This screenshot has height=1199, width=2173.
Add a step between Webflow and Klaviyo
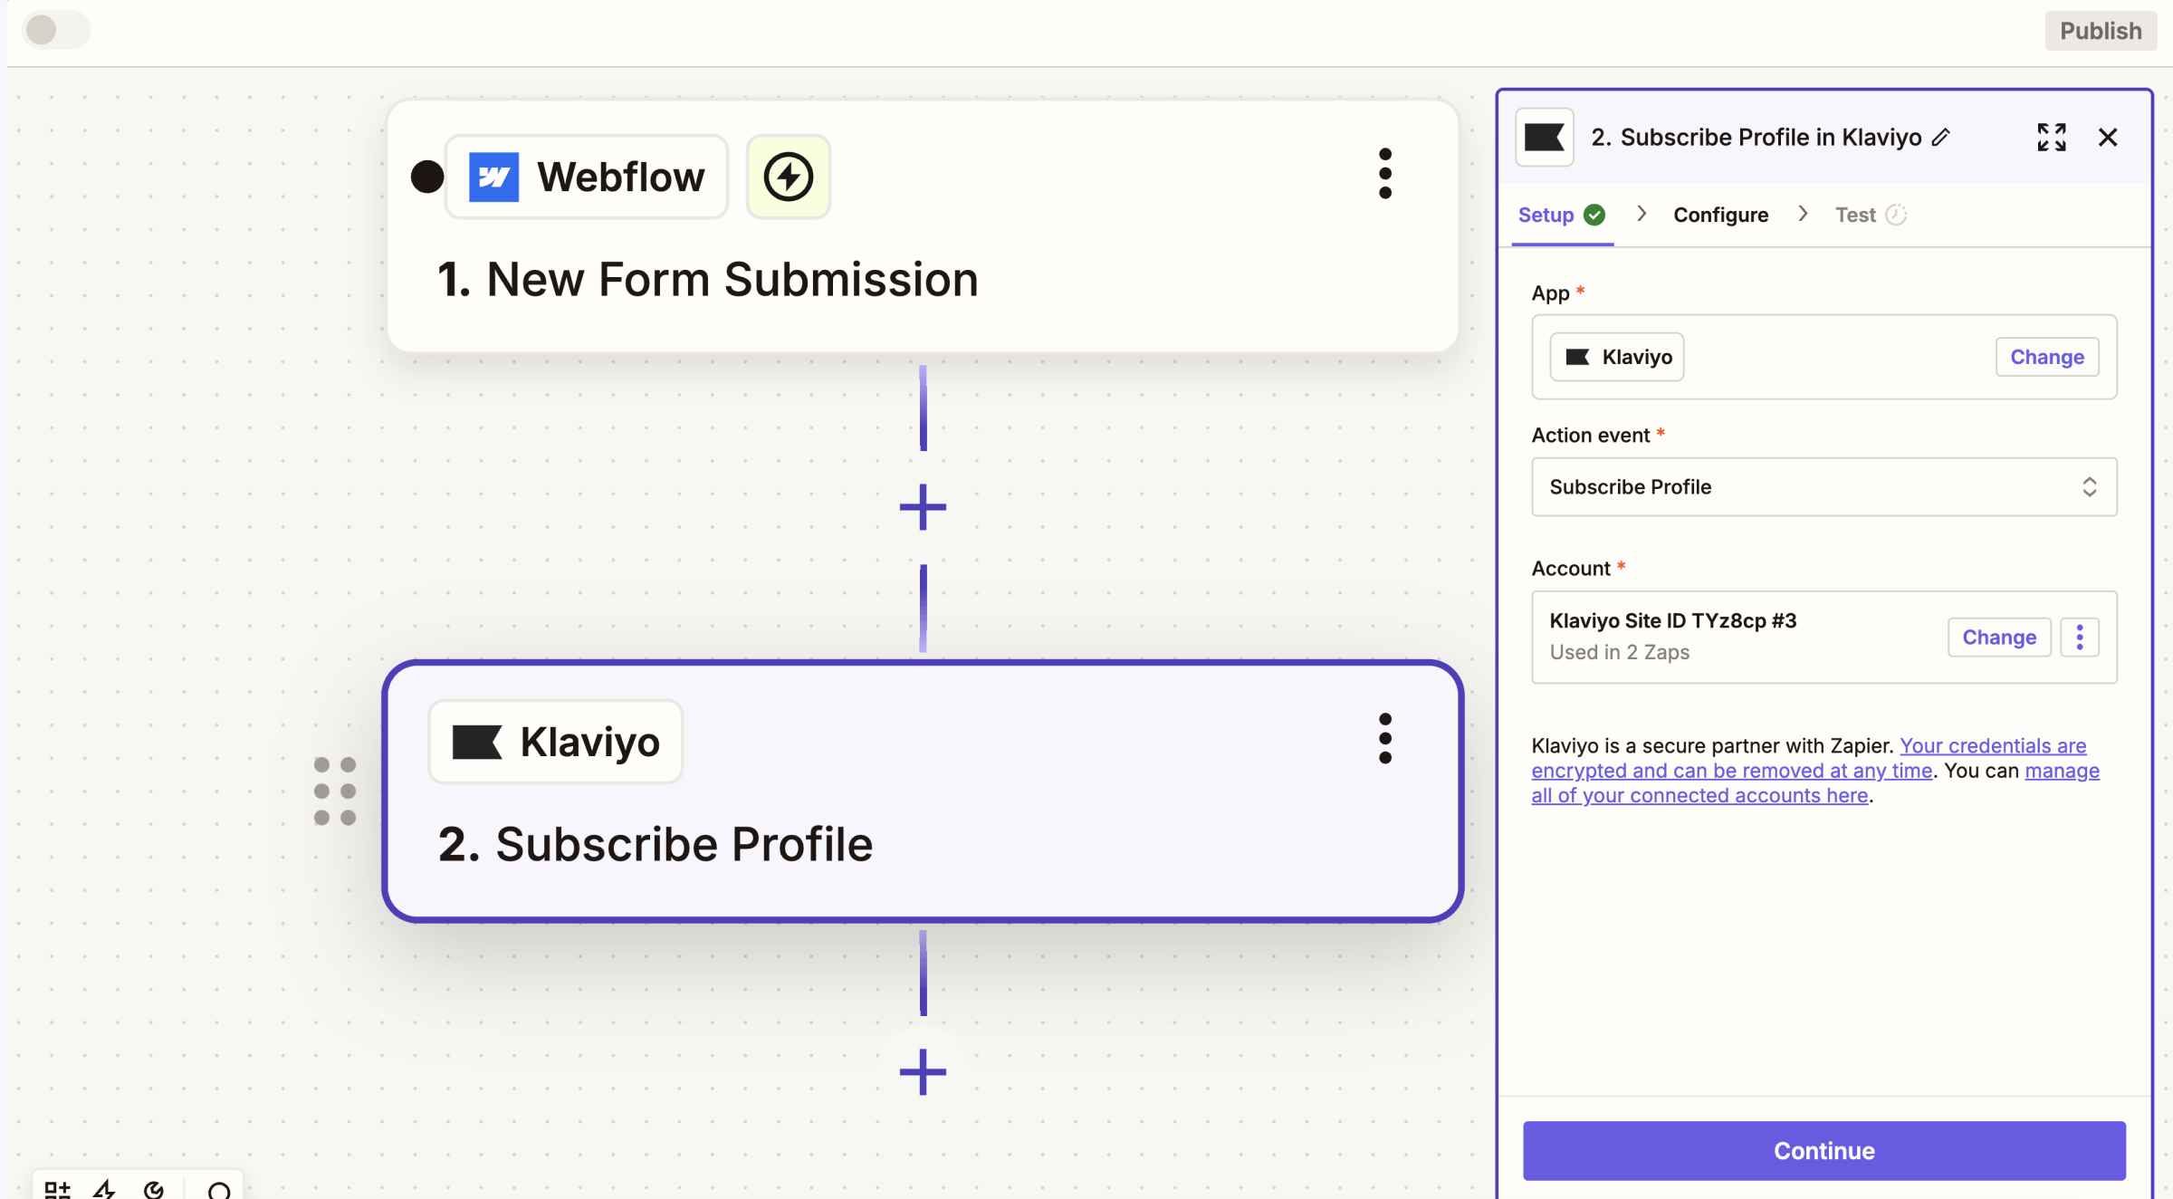point(923,506)
